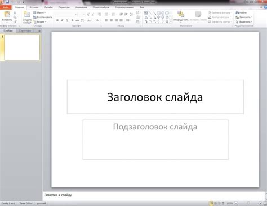267x206 pixels.
Task: Toggle align text right
Action: (x=117, y=20)
